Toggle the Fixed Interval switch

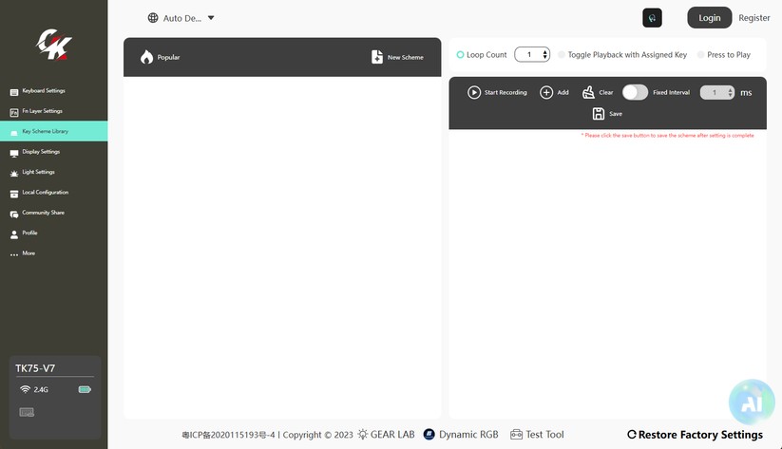tap(635, 92)
